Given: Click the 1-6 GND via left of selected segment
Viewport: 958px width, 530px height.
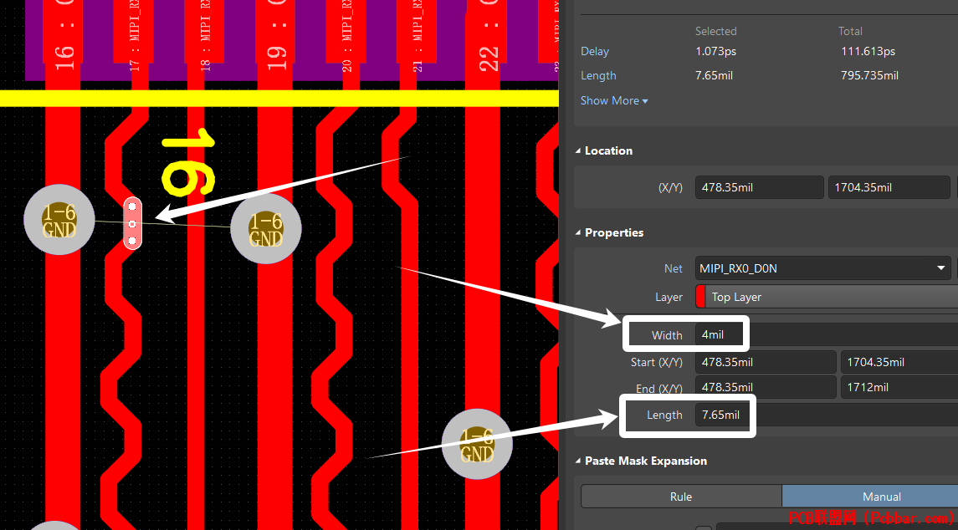Looking at the screenshot, I should (59, 220).
